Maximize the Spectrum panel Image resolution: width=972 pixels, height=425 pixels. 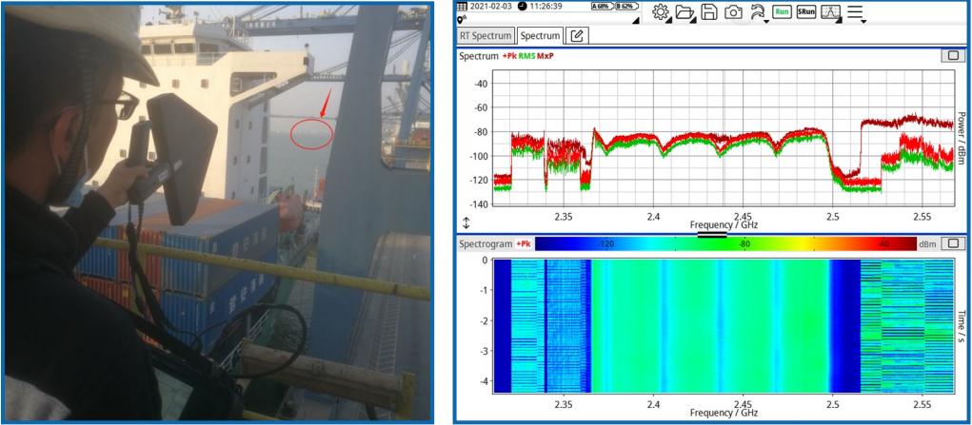[952, 56]
